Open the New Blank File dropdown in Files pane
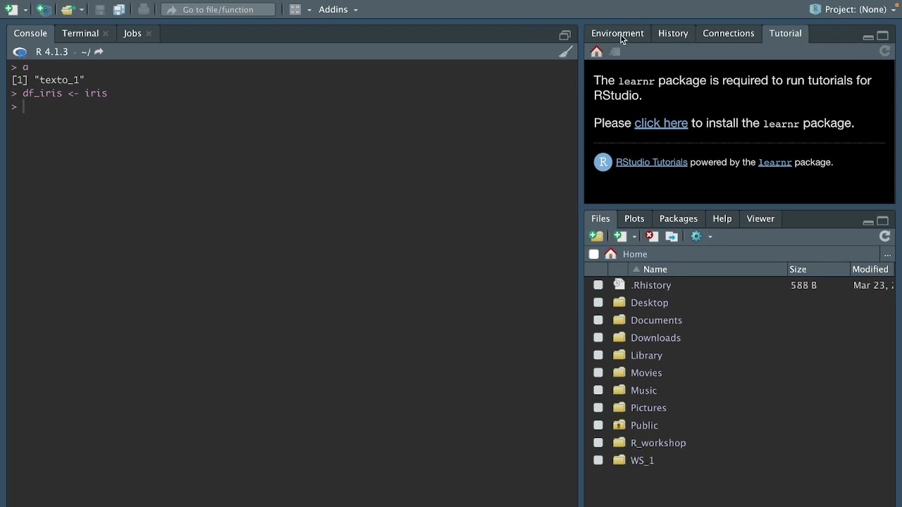Screen dimensions: 902x507 click(x=634, y=237)
